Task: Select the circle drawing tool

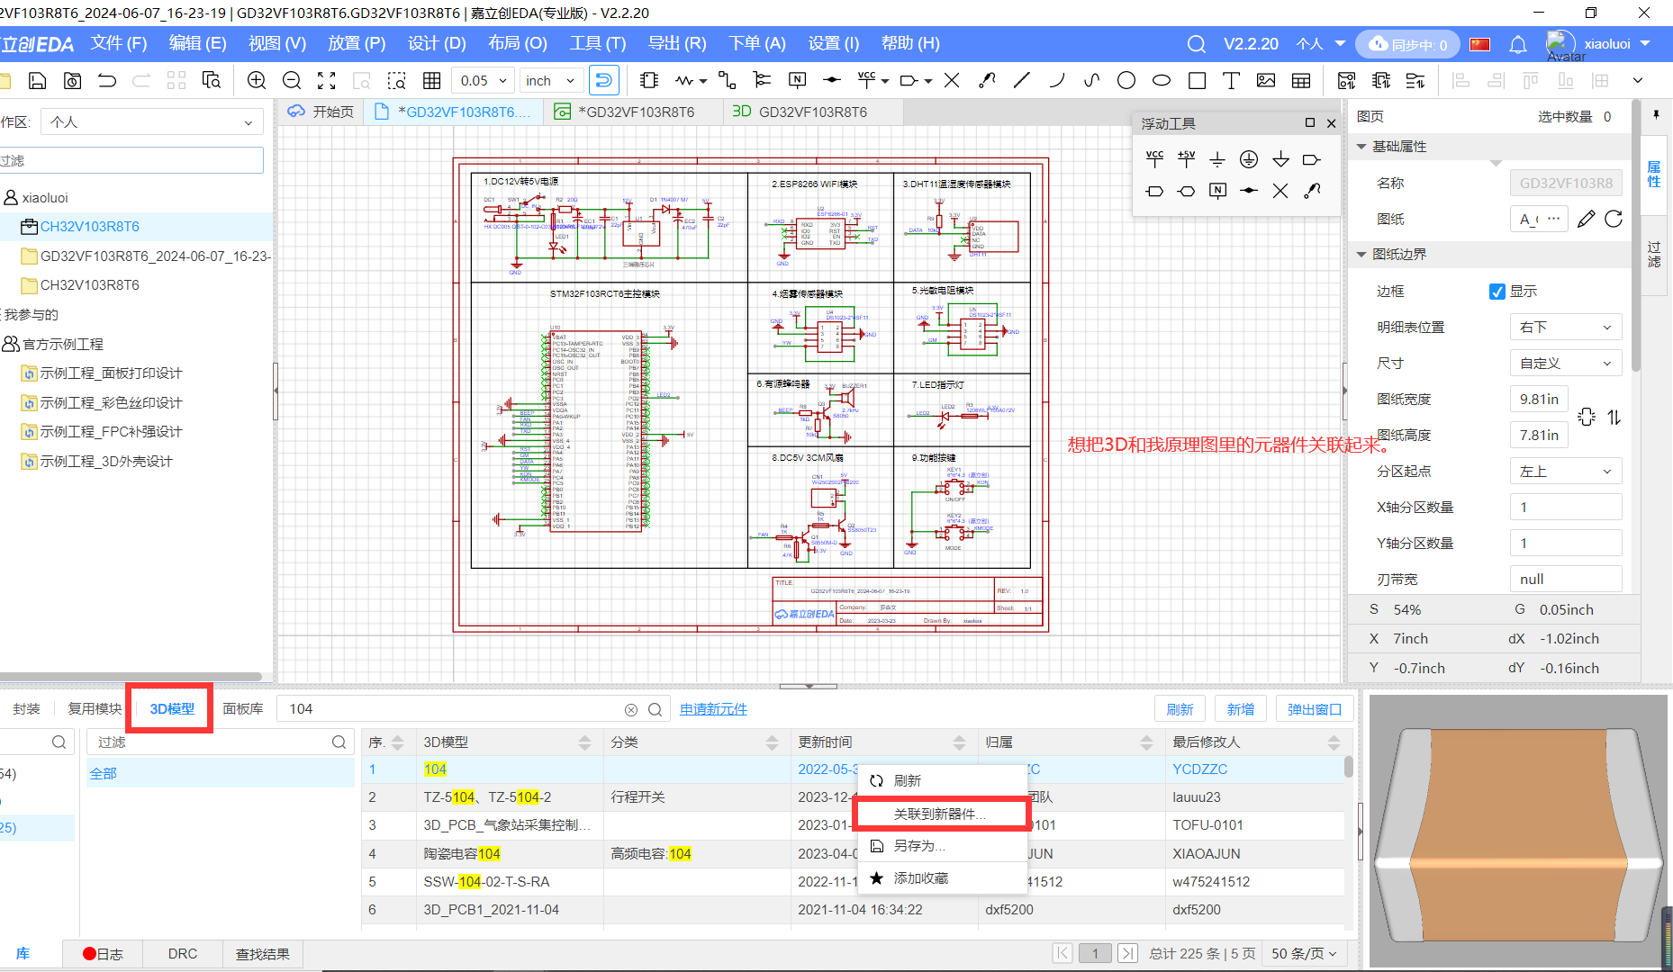Action: 1126,81
